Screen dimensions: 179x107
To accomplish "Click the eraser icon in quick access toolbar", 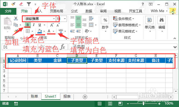I will [x=21, y=4].
